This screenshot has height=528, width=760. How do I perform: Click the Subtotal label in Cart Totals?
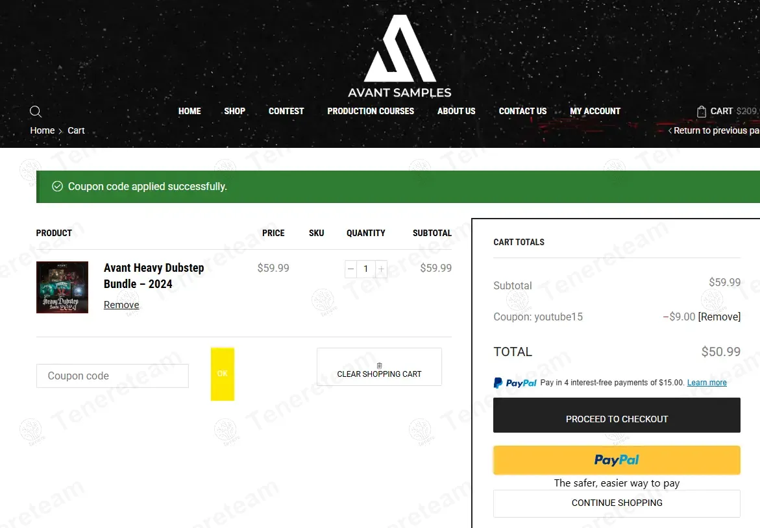pos(512,286)
